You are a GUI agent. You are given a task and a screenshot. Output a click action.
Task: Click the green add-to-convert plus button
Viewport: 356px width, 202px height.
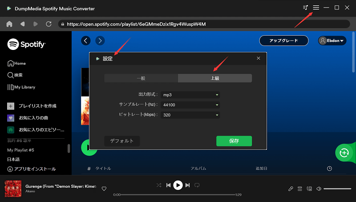click(x=344, y=153)
